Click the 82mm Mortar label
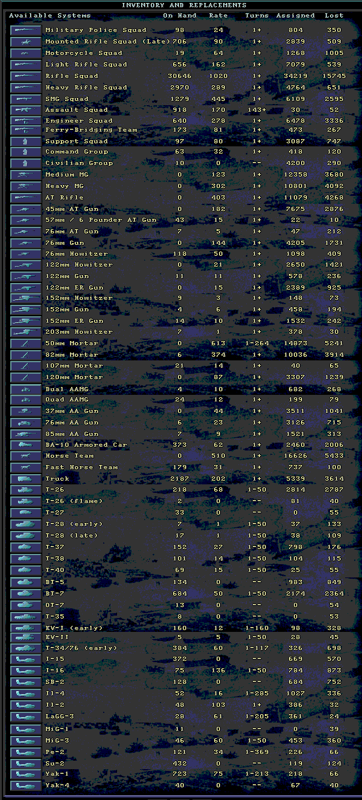Image resolution: width=362 pixels, height=800 pixels. (x=71, y=355)
